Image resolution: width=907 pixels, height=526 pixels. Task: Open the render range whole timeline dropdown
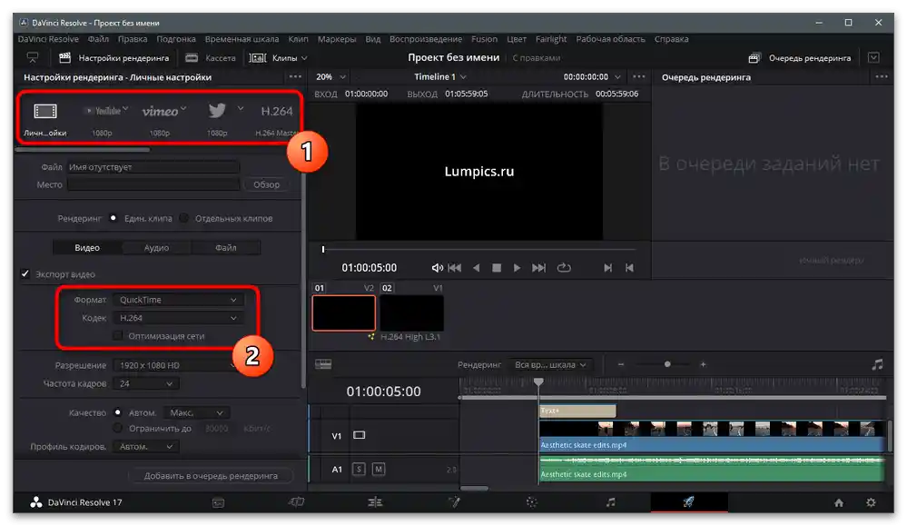(551, 364)
